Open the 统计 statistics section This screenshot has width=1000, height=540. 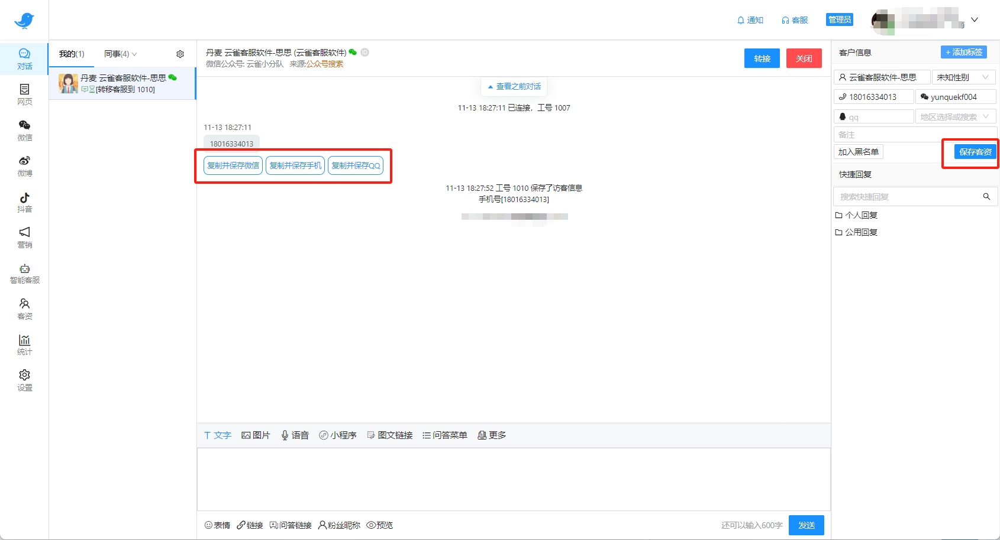(x=24, y=345)
